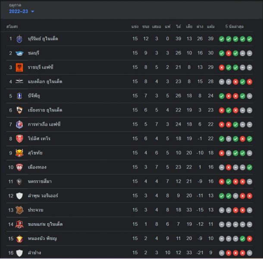Click the แบงค็อก ยูไนเต็ด wings logo

(19, 82)
